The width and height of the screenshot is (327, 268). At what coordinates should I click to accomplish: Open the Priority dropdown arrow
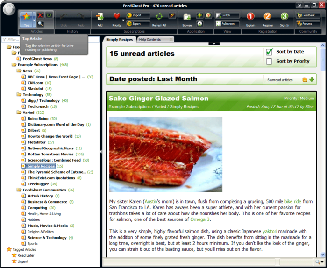point(123,20)
